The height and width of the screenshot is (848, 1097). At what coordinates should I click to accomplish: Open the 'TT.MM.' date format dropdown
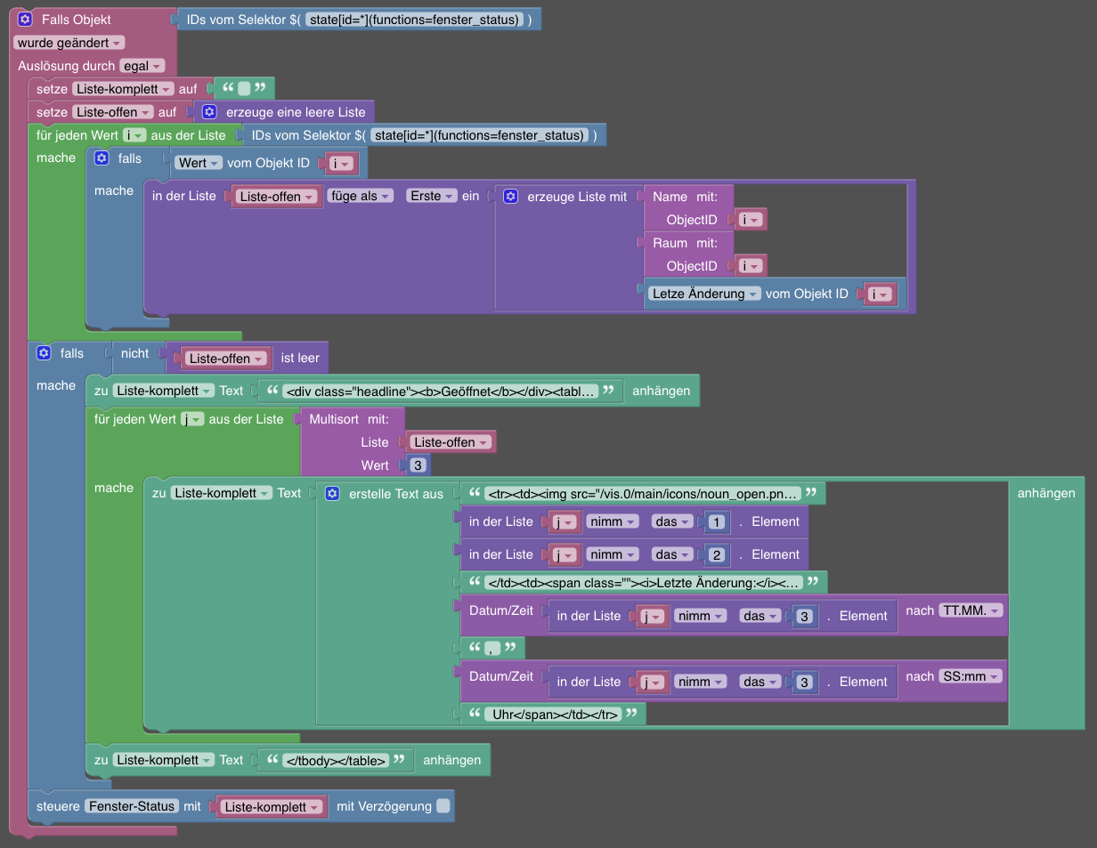[x=971, y=610]
